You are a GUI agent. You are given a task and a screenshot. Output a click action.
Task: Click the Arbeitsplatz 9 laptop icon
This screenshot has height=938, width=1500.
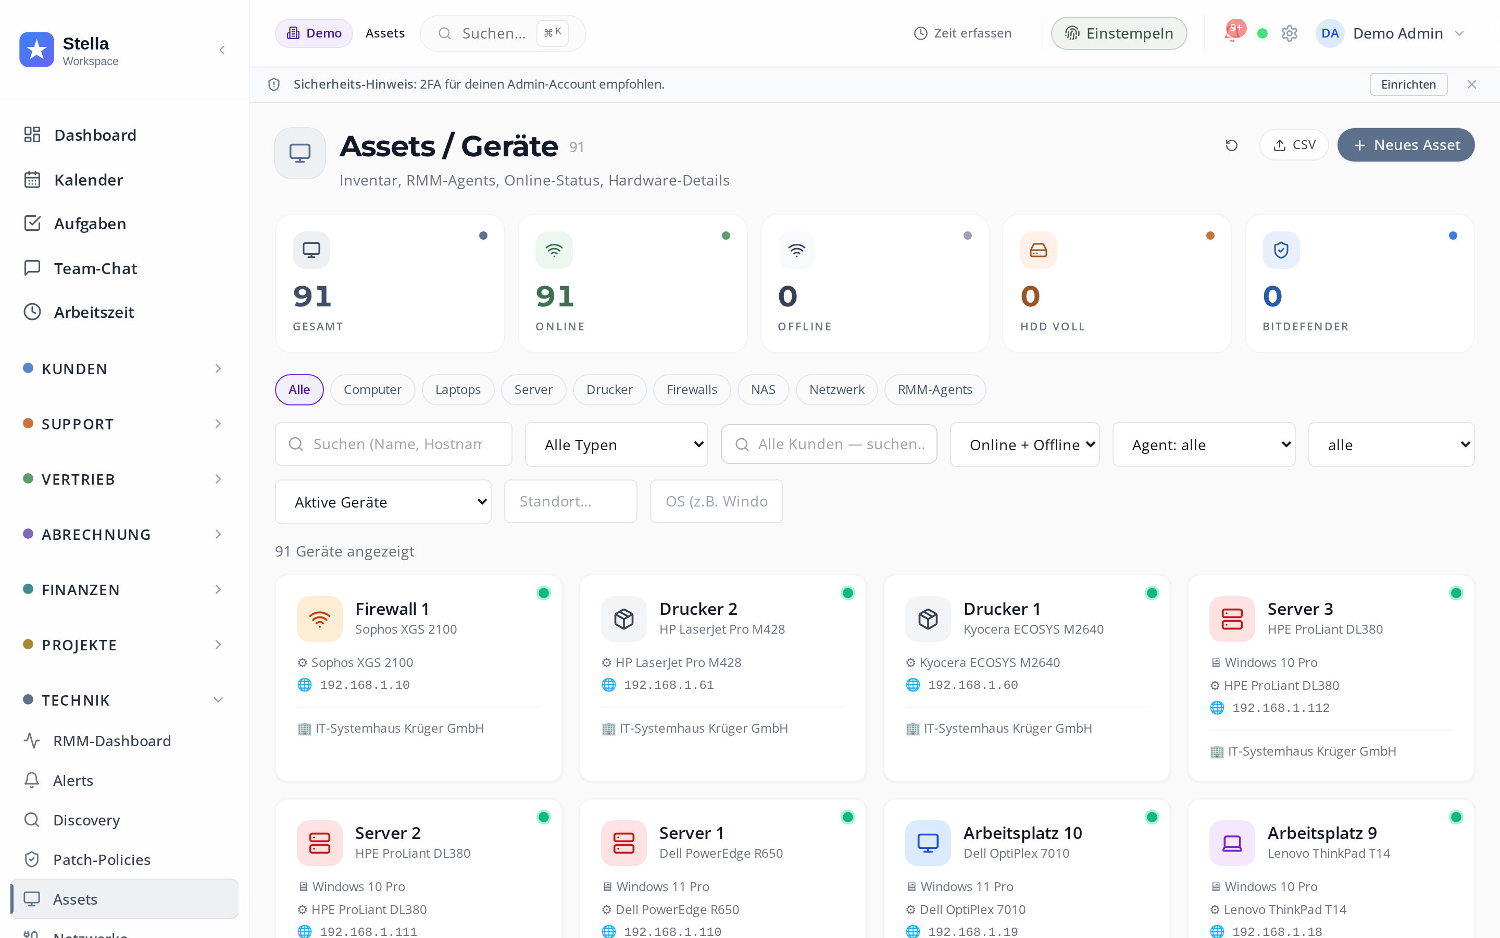(x=1232, y=843)
